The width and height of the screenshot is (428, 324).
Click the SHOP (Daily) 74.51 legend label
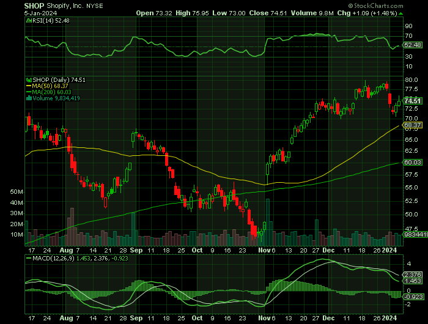coord(56,79)
